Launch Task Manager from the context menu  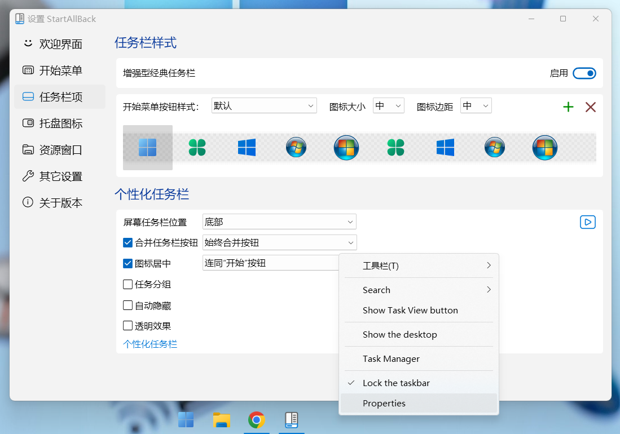click(x=419, y=358)
